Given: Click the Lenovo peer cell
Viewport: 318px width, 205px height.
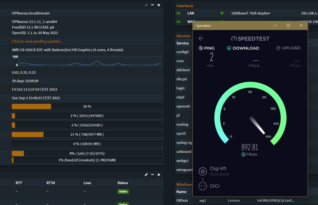Looking at the screenshot, I should point(234,201).
